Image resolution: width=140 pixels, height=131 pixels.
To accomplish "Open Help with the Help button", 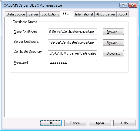I will pyautogui.click(x=124, y=123).
